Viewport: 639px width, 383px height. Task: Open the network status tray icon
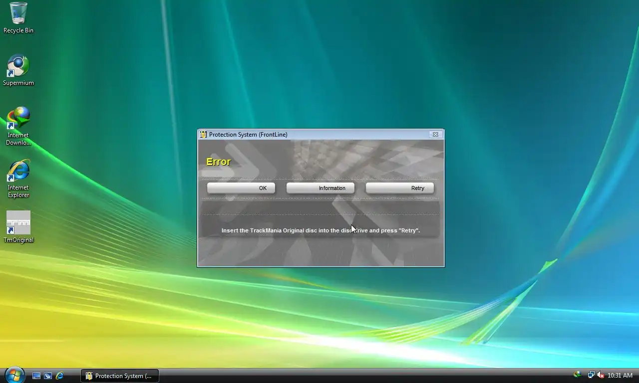tap(591, 375)
